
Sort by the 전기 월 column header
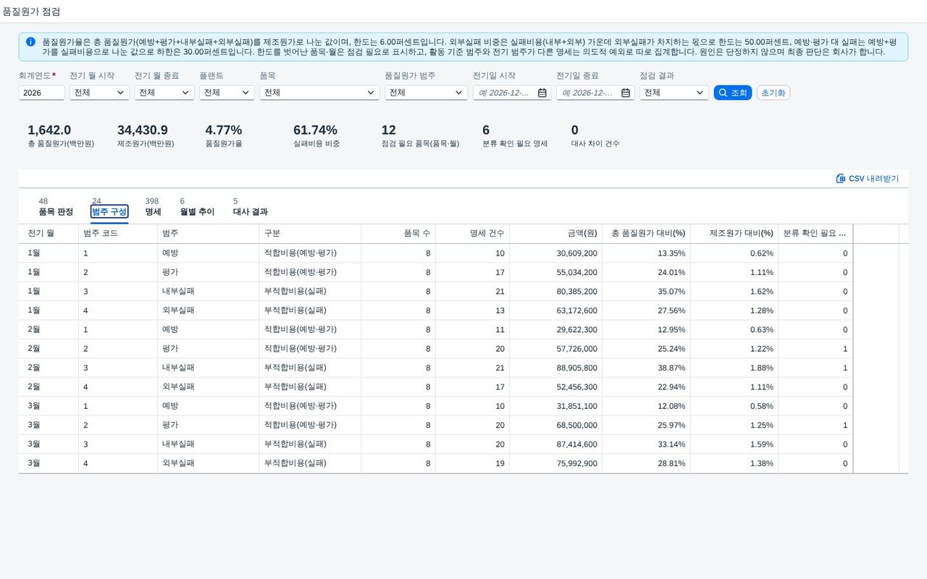(x=49, y=233)
